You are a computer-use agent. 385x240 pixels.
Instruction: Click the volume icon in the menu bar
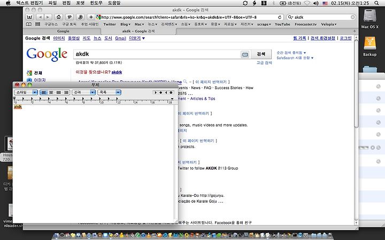pyautogui.click(x=316, y=3)
